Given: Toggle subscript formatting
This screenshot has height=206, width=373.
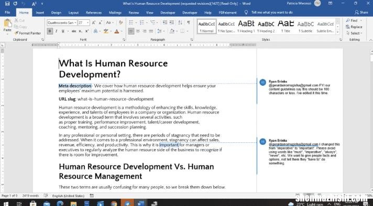Looking at the screenshot, I should coord(81,31).
